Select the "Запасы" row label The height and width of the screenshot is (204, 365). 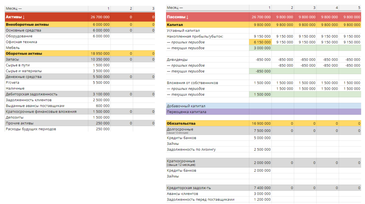[13, 59]
